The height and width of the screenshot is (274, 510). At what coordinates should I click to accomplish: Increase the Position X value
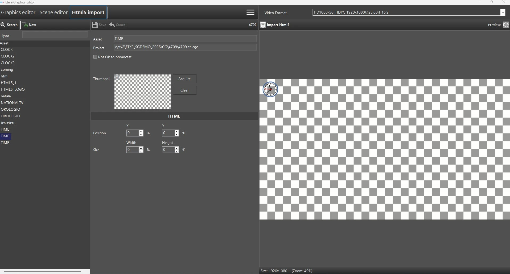click(x=141, y=131)
